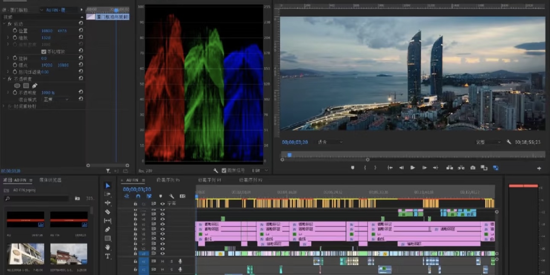
Task: Hide the 字幕 caption track with its eye icon
Action: 162,203
